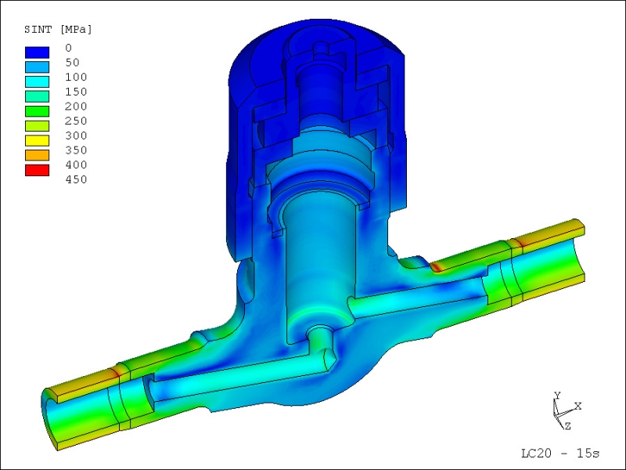Viewport: 626px width, 470px height.
Task: Click the X axis label on triad
Action: coord(577,407)
